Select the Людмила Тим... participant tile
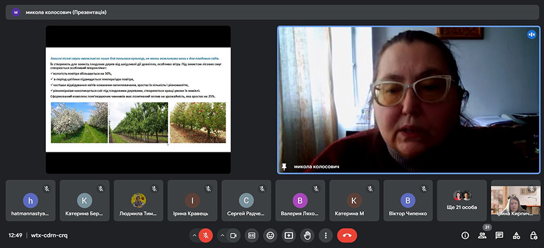 click(x=138, y=200)
